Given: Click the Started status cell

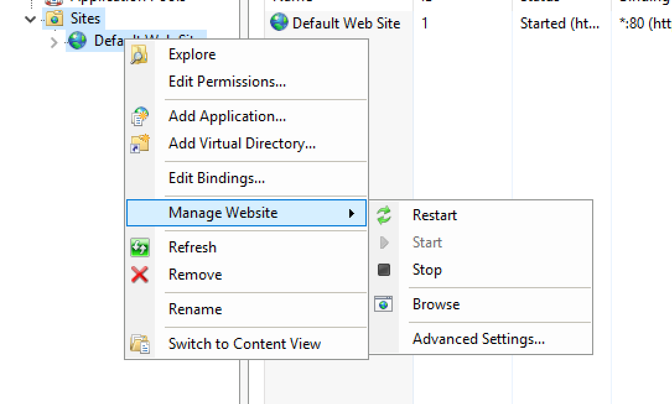Looking at the screenshot, I should click(560, 23).
